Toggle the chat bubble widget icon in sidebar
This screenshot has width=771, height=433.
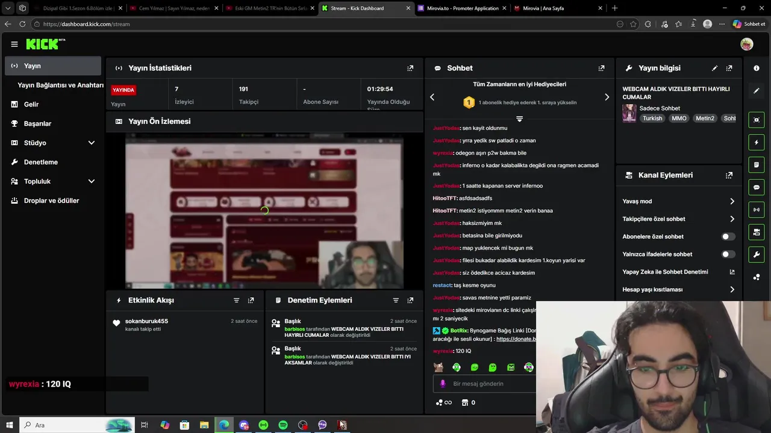pos(757,187)
